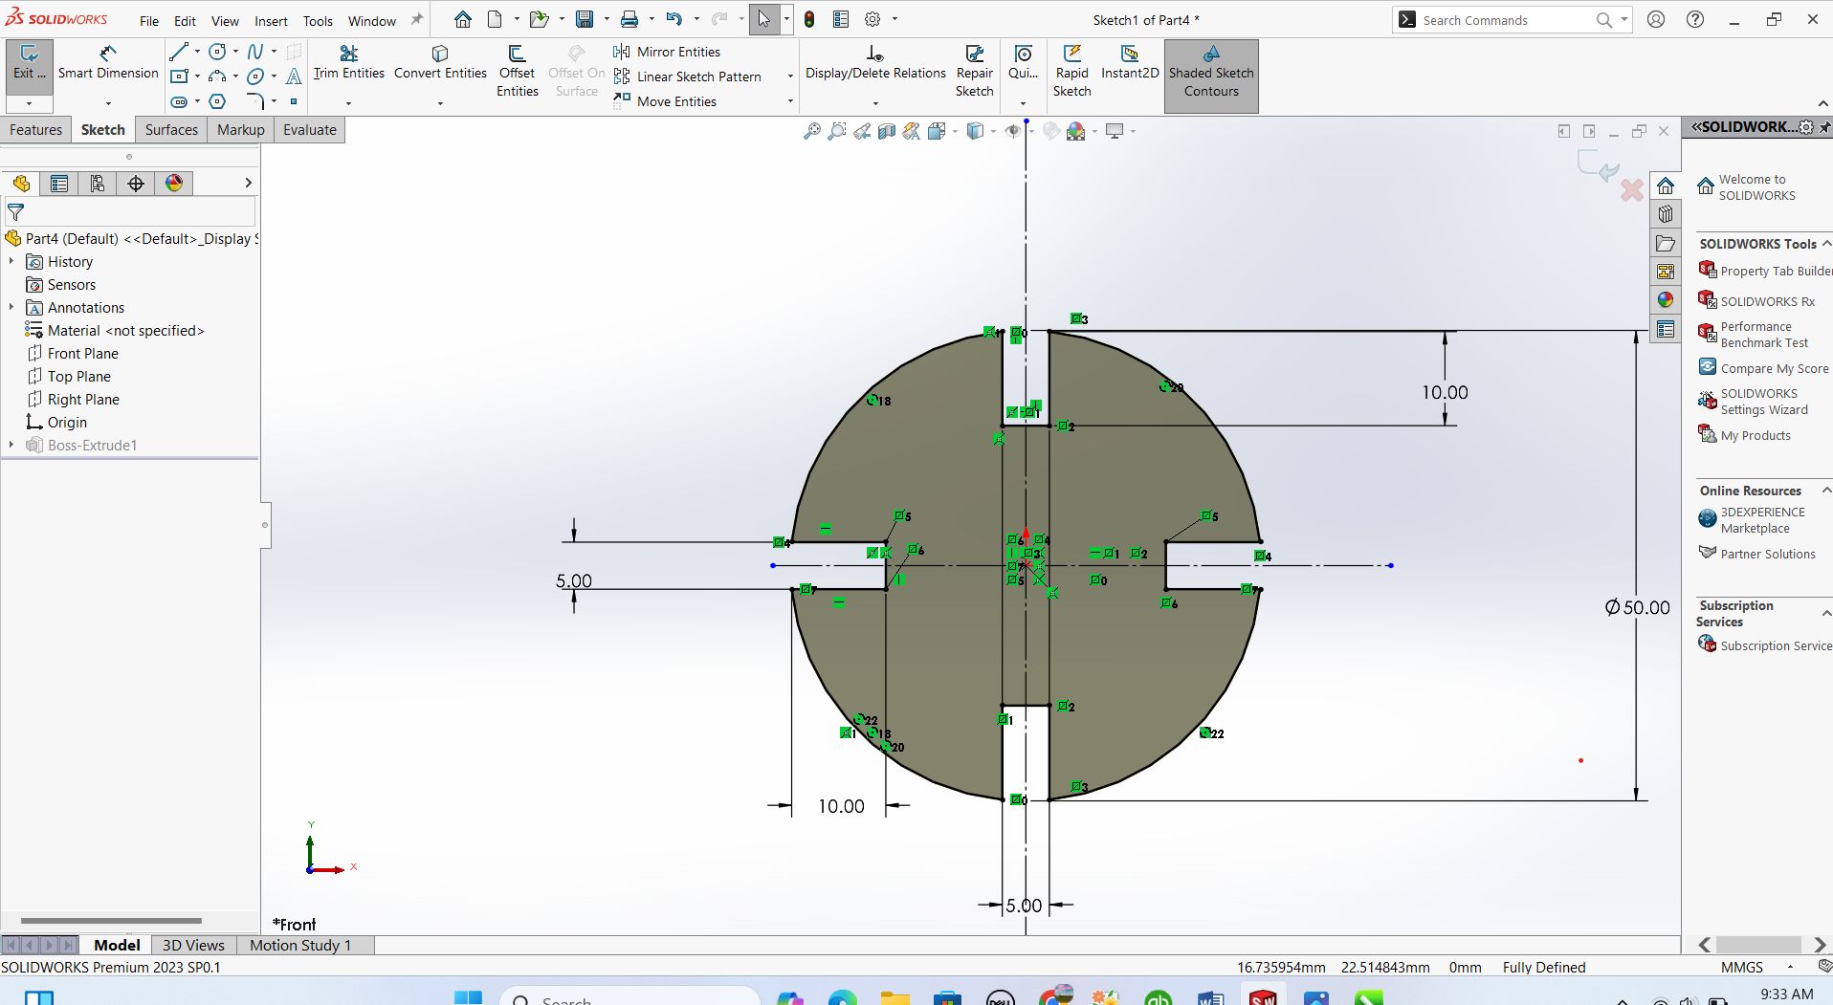The width and height of the screenshot is (1833, 1005).
Task: Open SOLIDWORKS Rx
Action: (x=1757, y=301)
